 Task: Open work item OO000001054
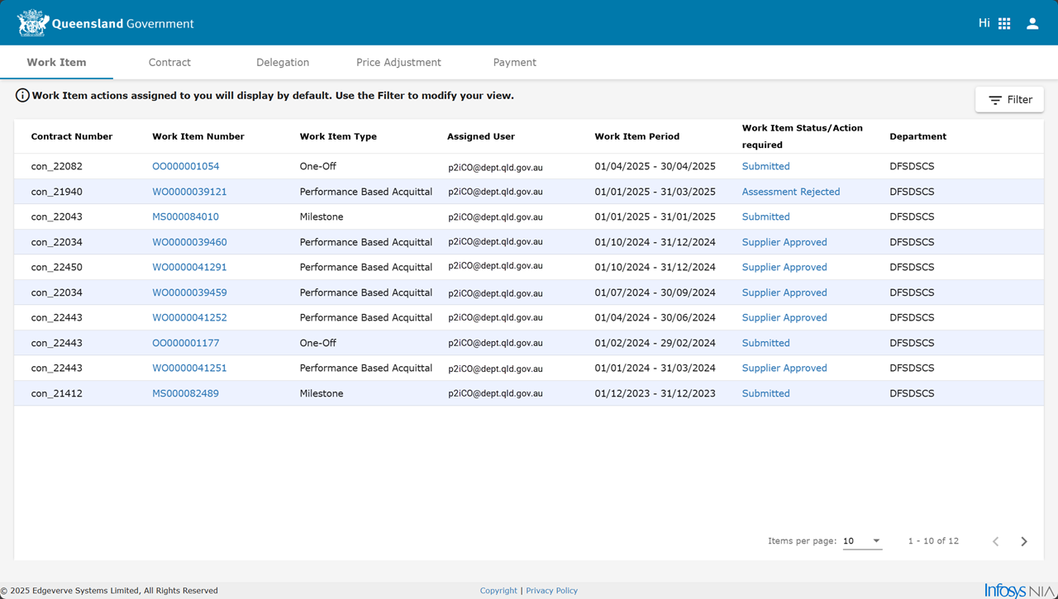pos(185,166)
